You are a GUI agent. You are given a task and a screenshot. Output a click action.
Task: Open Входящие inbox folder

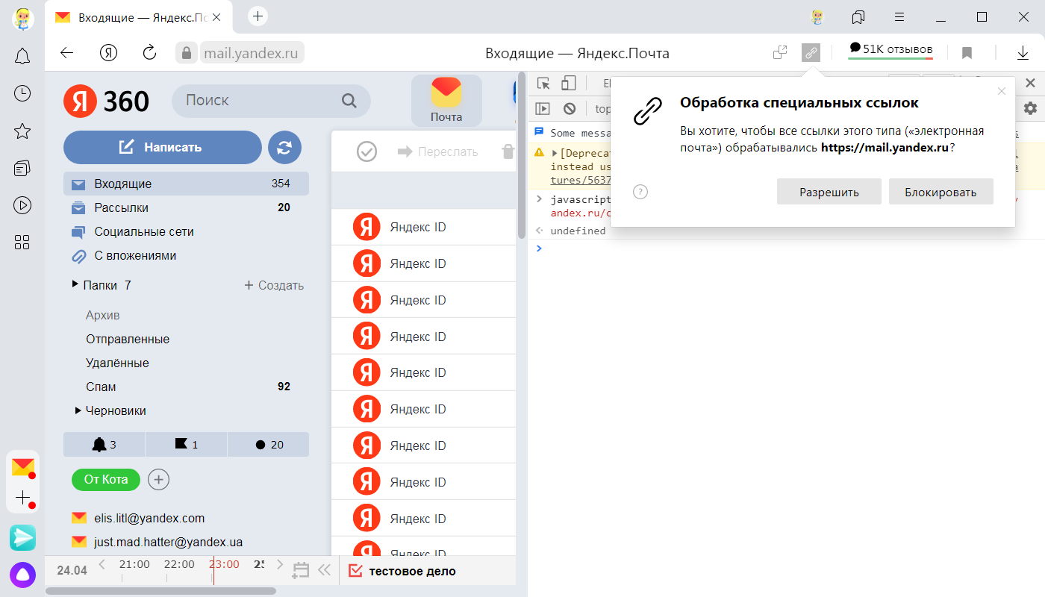coord(186,184)
